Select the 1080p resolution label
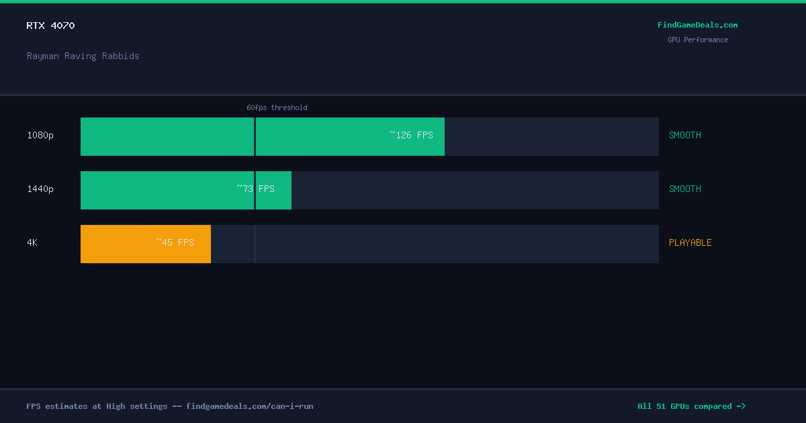Image resolution: width=806 pixels, height=423 pixels. 40,135
